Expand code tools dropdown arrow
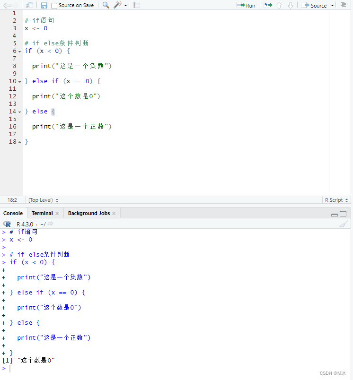Image resolution: width=353 pixels, height=380 pixels. (x=126, y=5)
